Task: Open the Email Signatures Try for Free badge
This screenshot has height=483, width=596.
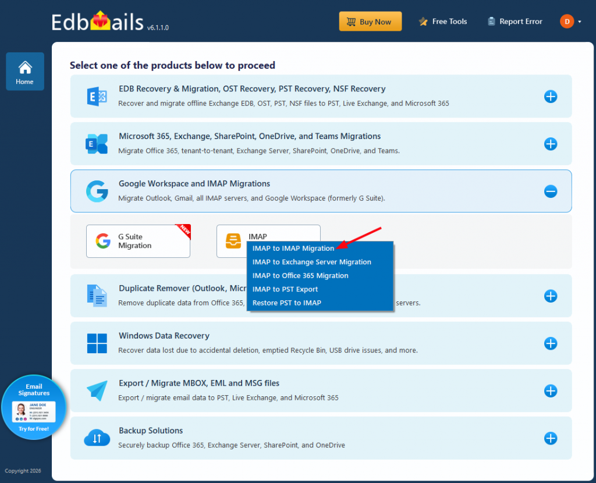Action: [34, 407]
